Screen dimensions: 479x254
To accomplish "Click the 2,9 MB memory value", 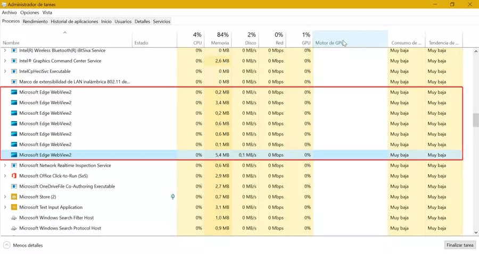I will tap(222, 176).
